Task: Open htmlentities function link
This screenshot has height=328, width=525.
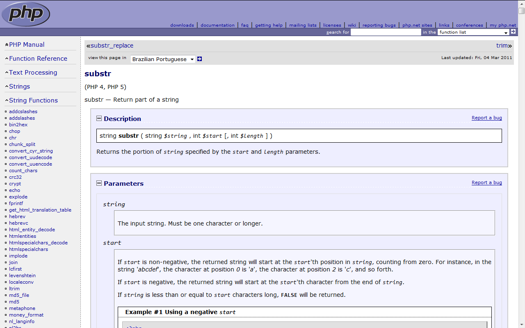Action: 23,236
